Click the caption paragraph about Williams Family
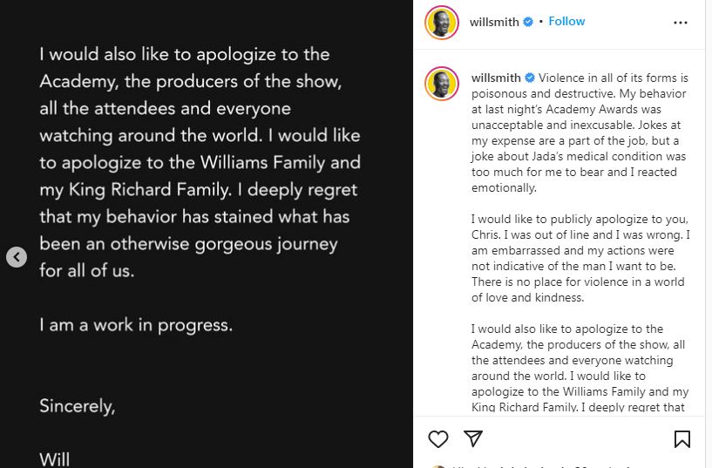This screenshot has width=712, height=468. (x=580, y=368)
